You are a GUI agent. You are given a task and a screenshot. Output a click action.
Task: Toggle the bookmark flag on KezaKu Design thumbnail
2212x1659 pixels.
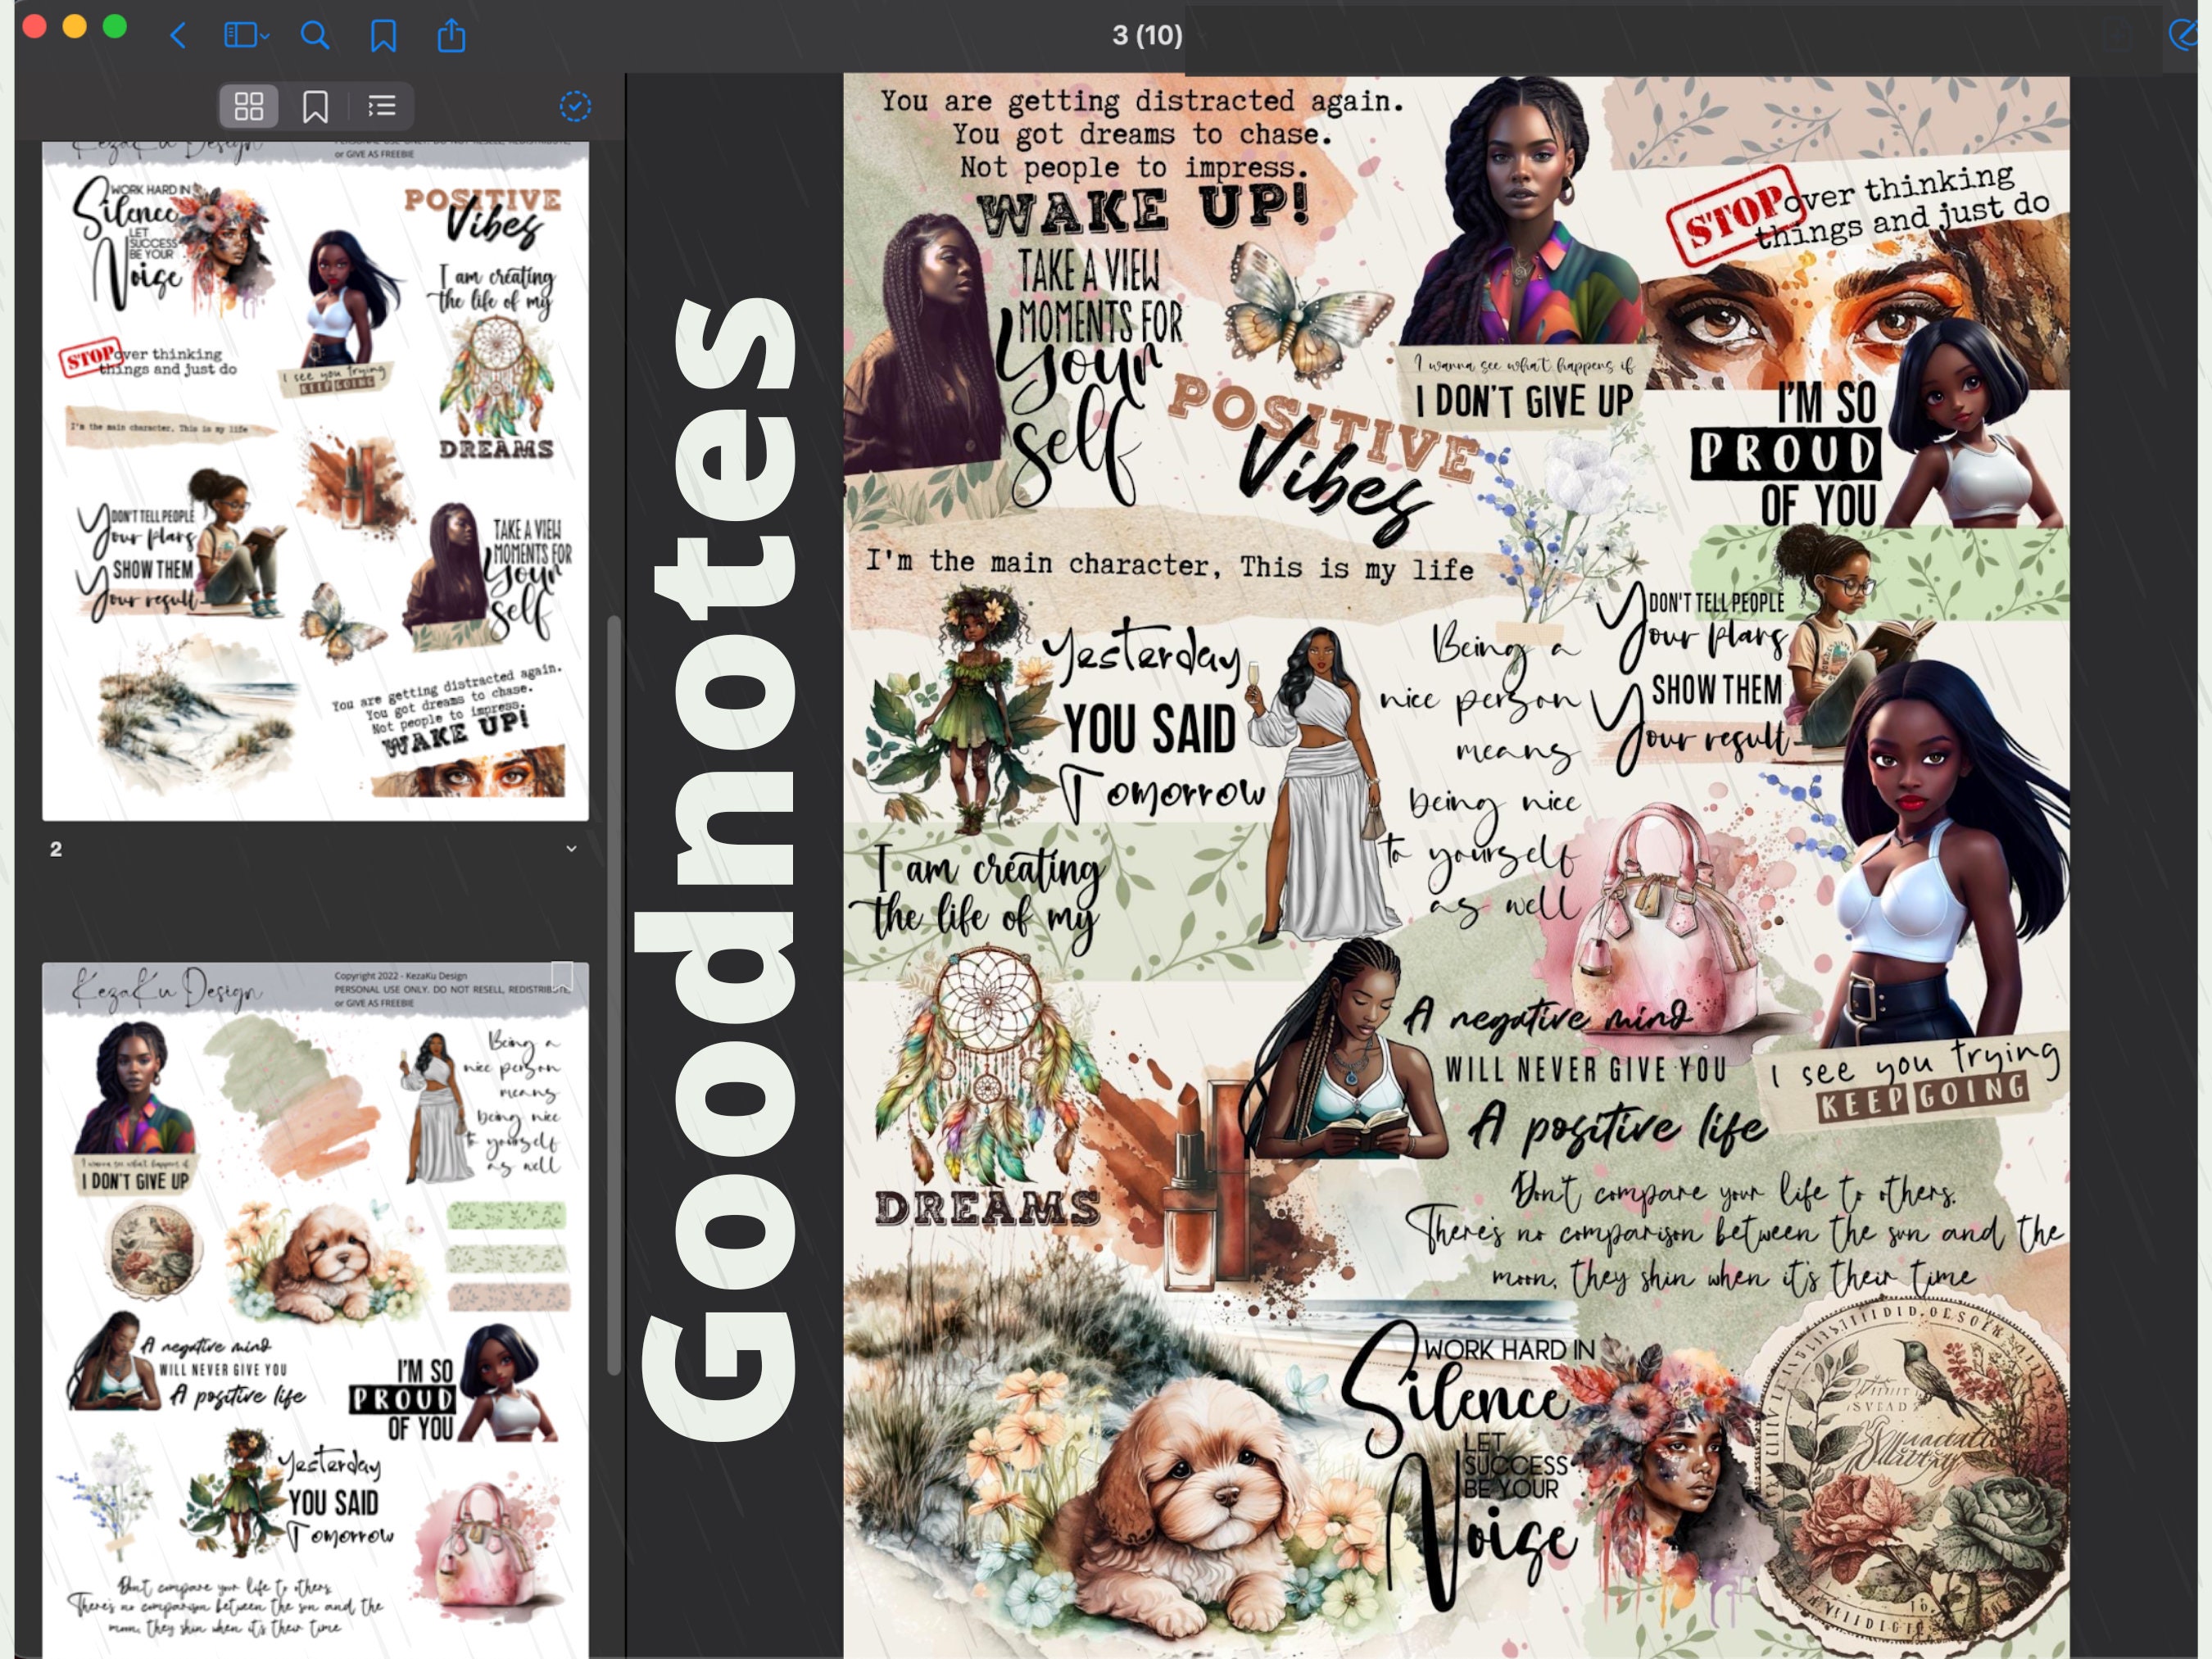pos(563,977)
